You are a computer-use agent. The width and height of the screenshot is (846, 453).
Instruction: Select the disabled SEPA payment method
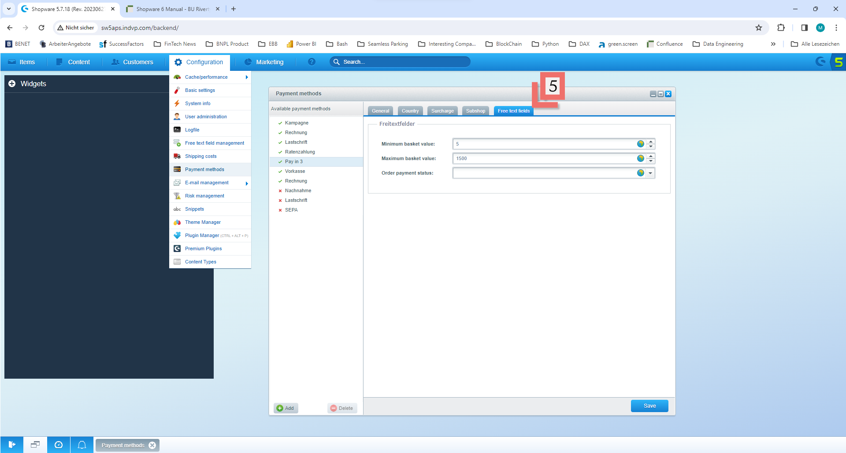pyautogui.click(x=291, y=210)
